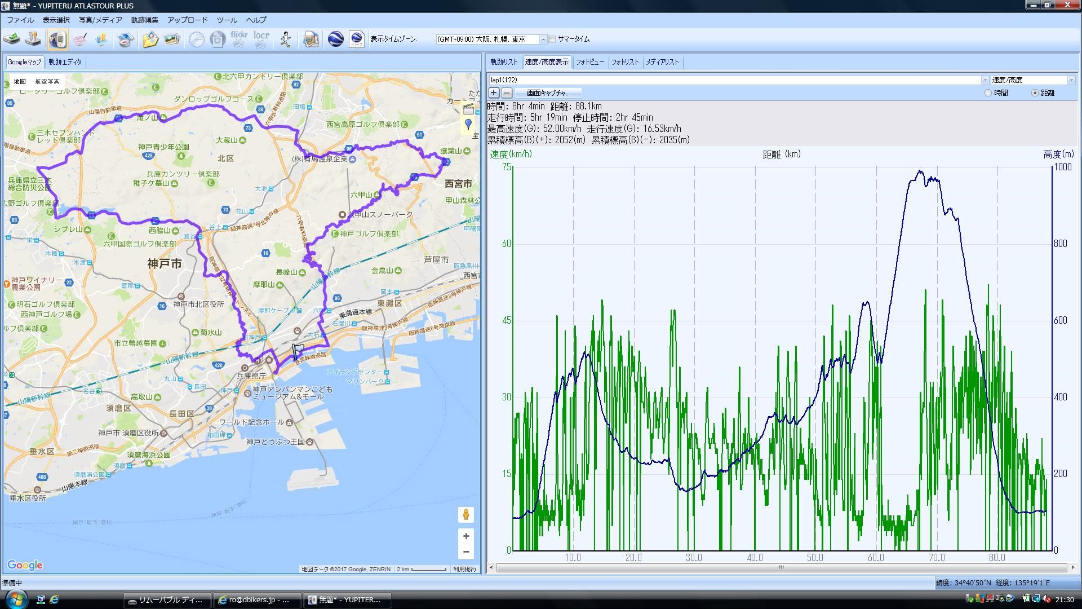1082x609 pixels.
Task: Switch to the 軌跡リスト tab
Action: click(503, 62)
